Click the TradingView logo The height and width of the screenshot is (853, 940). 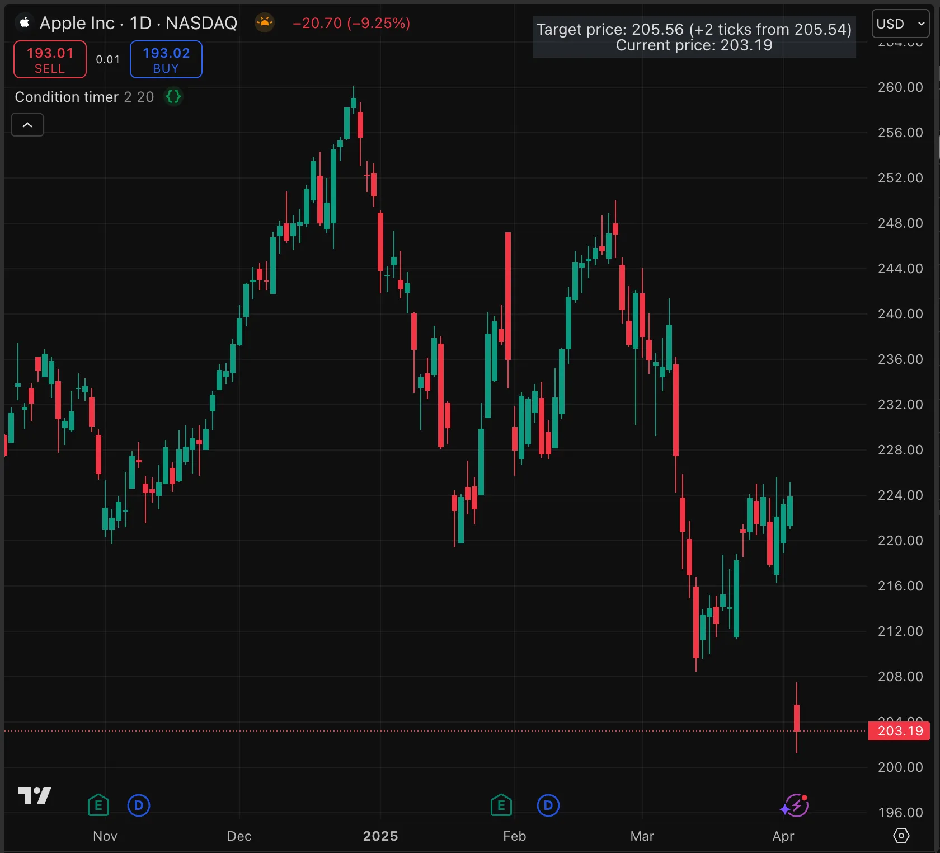point(35,795)
